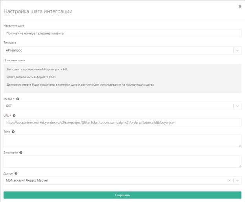The image size is (245, 202).
Task: Click the URL input field
Action: point(122,122)
